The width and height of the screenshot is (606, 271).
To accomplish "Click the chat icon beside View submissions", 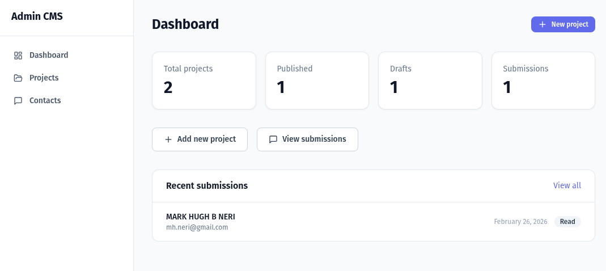I will tap(273, 139).
